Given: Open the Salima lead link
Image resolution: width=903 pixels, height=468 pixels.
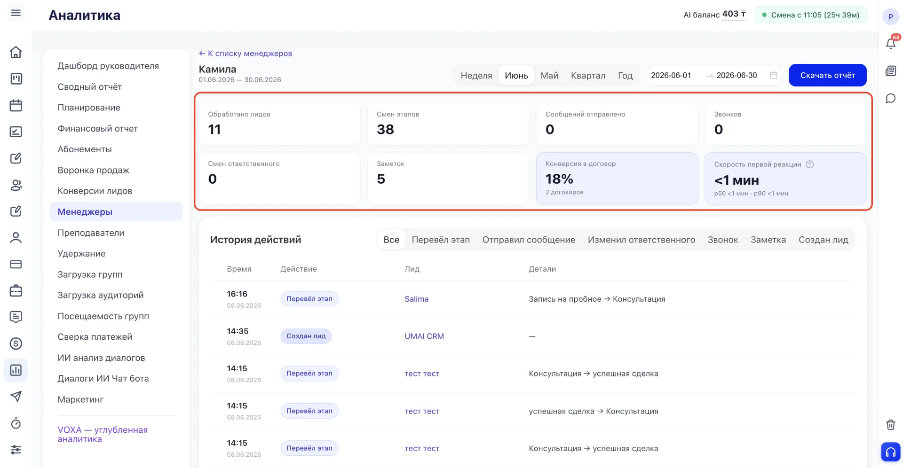Looking at the screenshot, I should [416, 299].
